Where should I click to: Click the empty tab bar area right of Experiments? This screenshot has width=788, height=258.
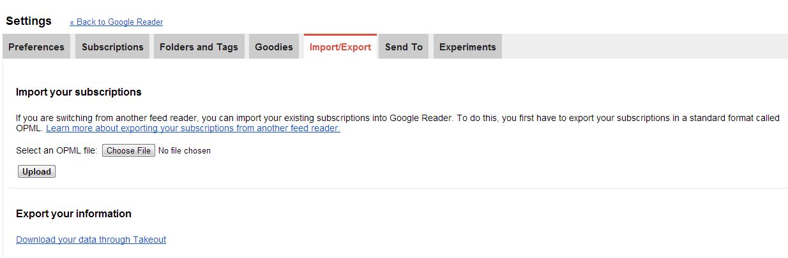pyautogui.click(x=639, y=47)
